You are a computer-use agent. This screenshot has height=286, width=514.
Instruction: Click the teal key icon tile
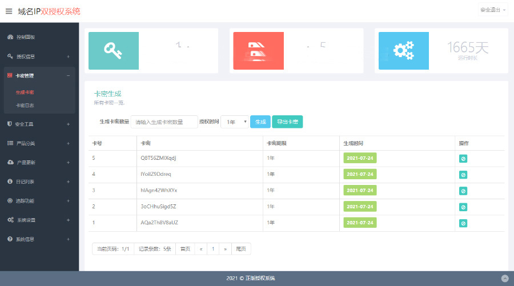tap(113, 50)
